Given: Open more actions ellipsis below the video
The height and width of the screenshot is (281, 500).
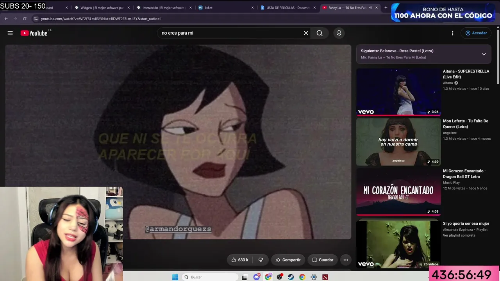Looking at the screenshot, I should [346, 260].
